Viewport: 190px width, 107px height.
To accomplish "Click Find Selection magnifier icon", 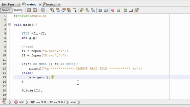I will point(52,10).
